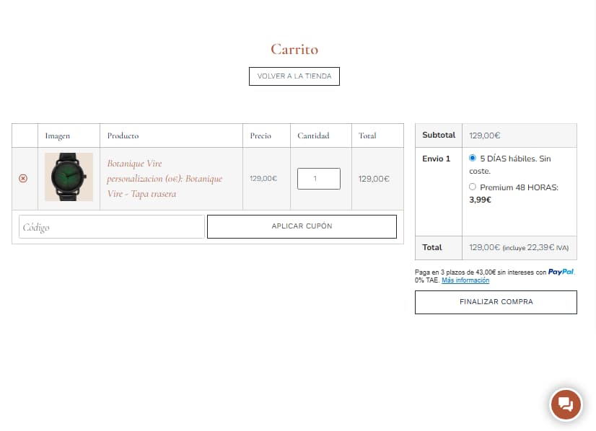Image resolution: width=596 pixels, height=431 pixels.
Task: Remove the Botanique Vire watch from cart
Action: click(x=23, y=179)
